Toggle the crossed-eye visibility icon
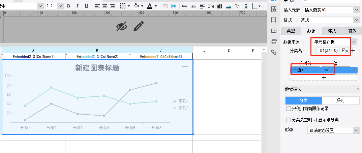 [x=122, y=26]
